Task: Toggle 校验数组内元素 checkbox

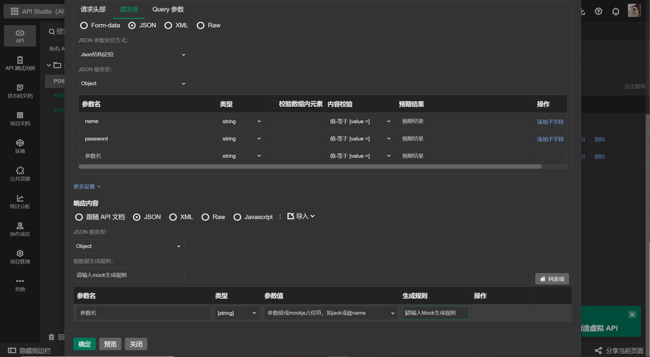Action: tap(273, 104)
